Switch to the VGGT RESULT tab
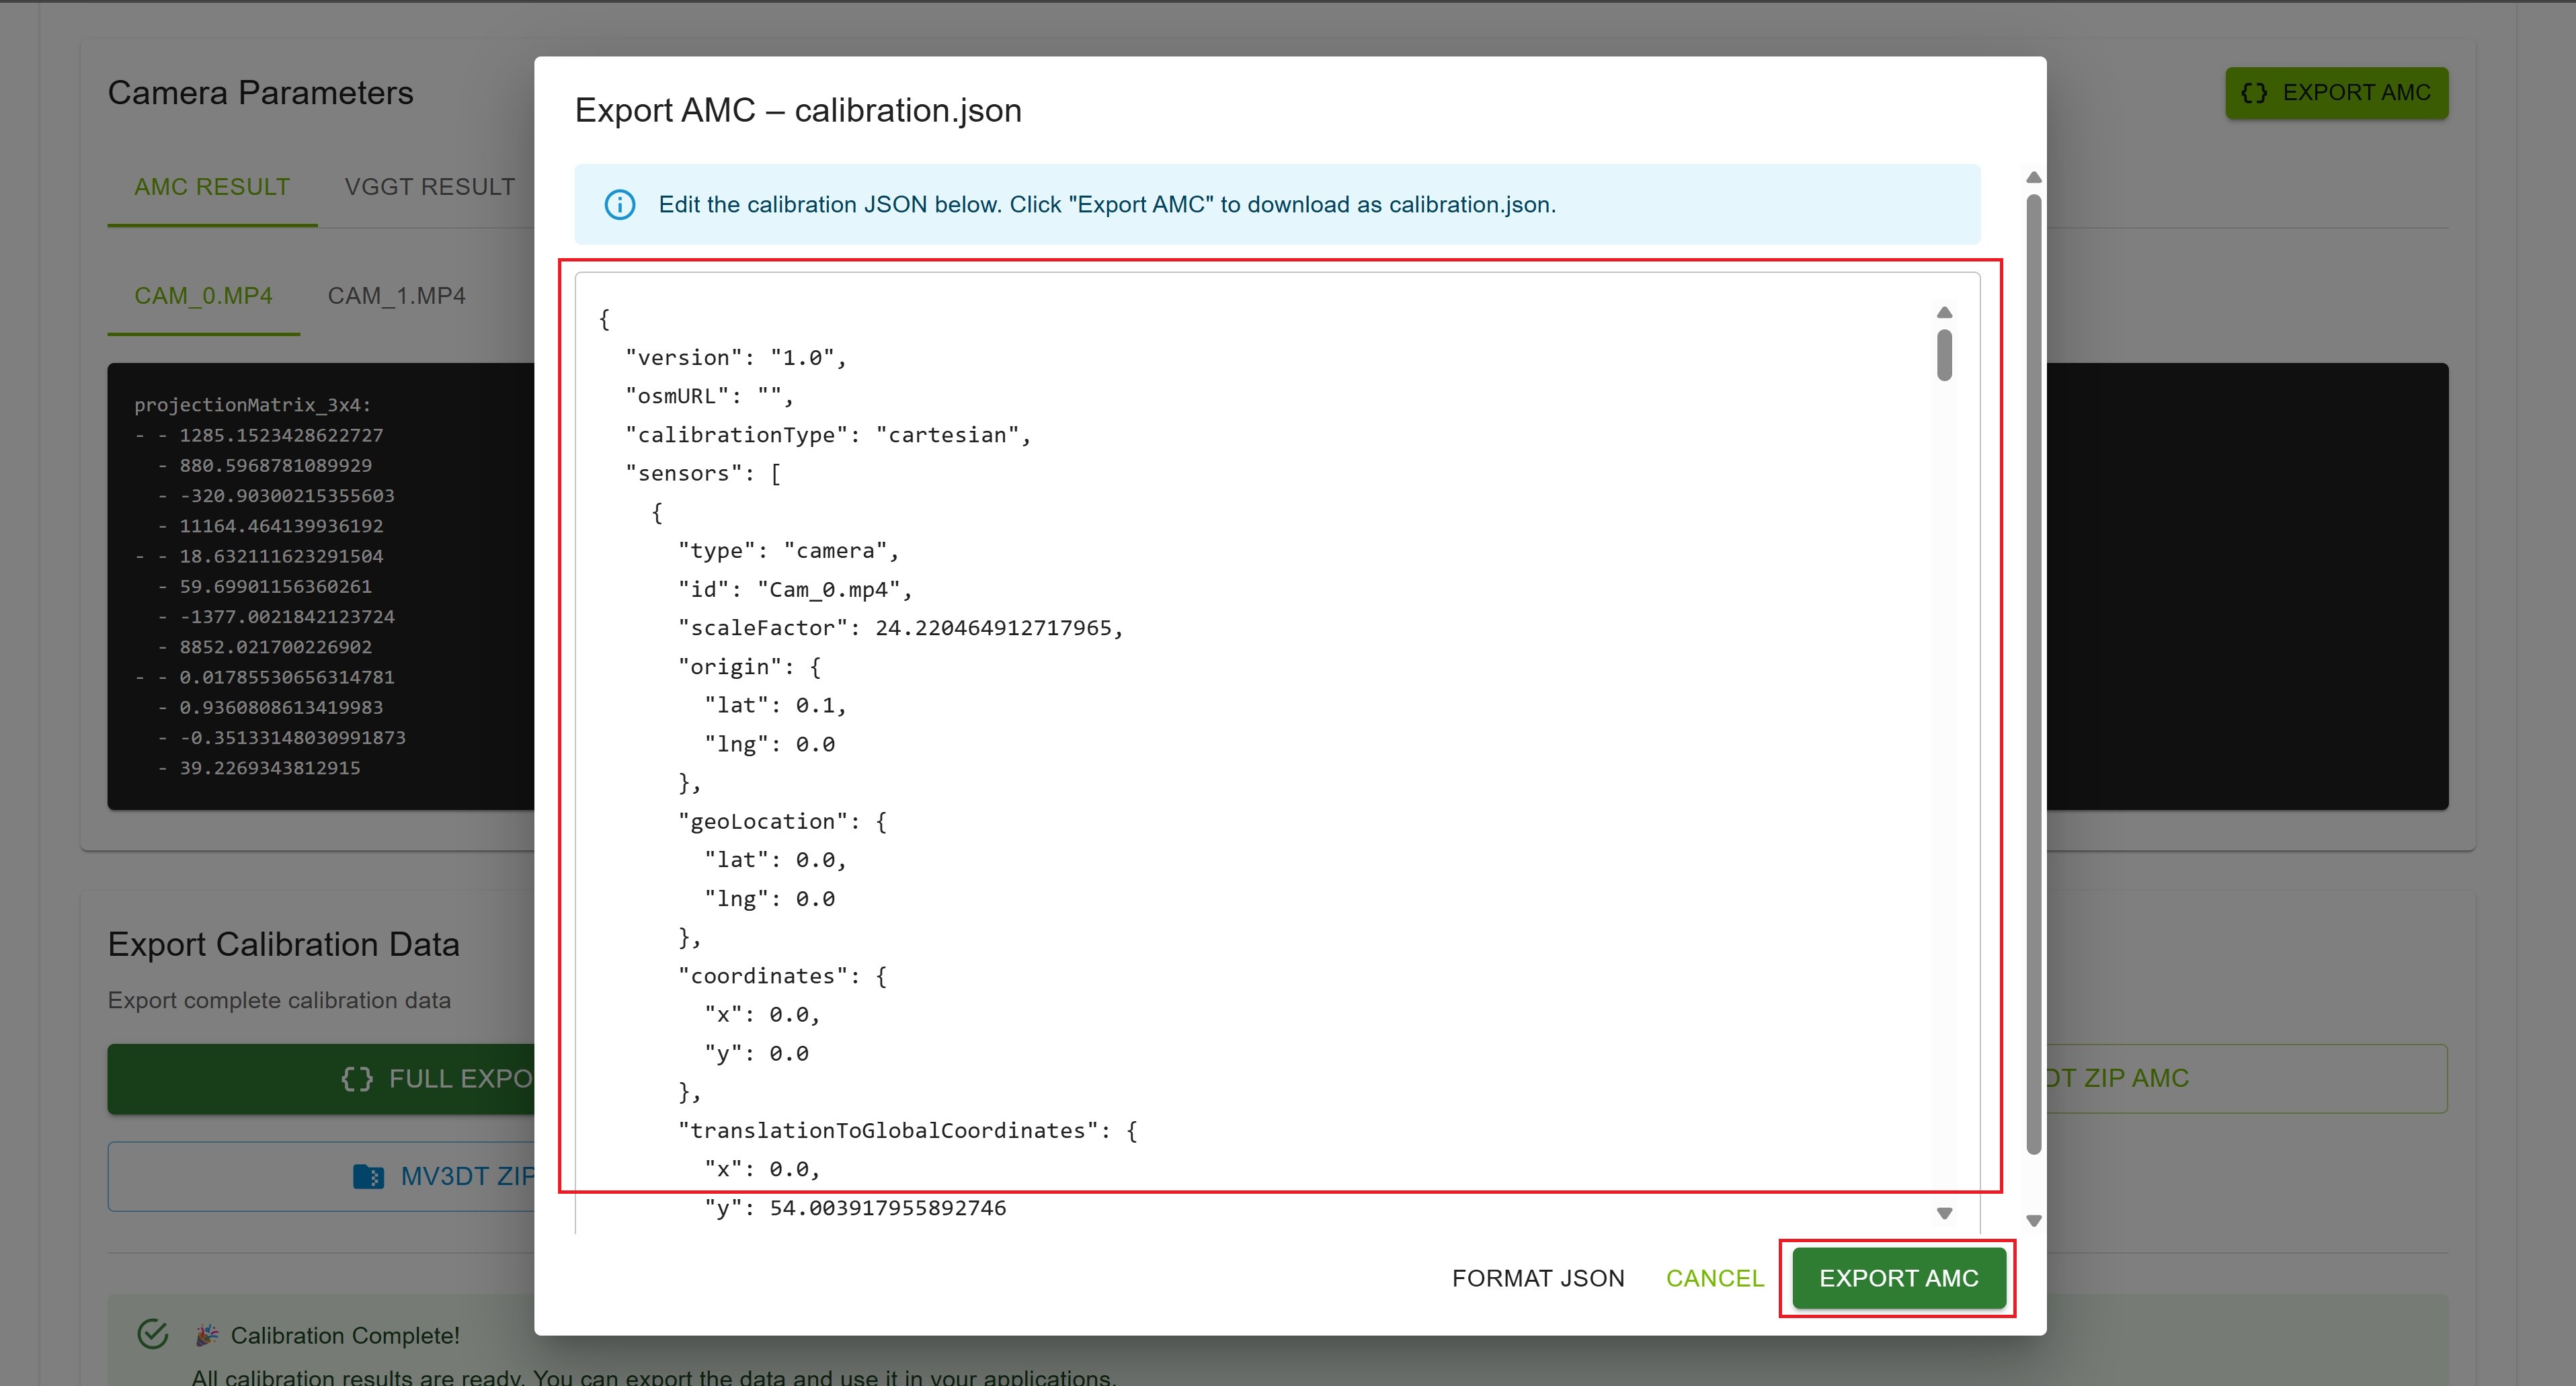 coord(430,186)
